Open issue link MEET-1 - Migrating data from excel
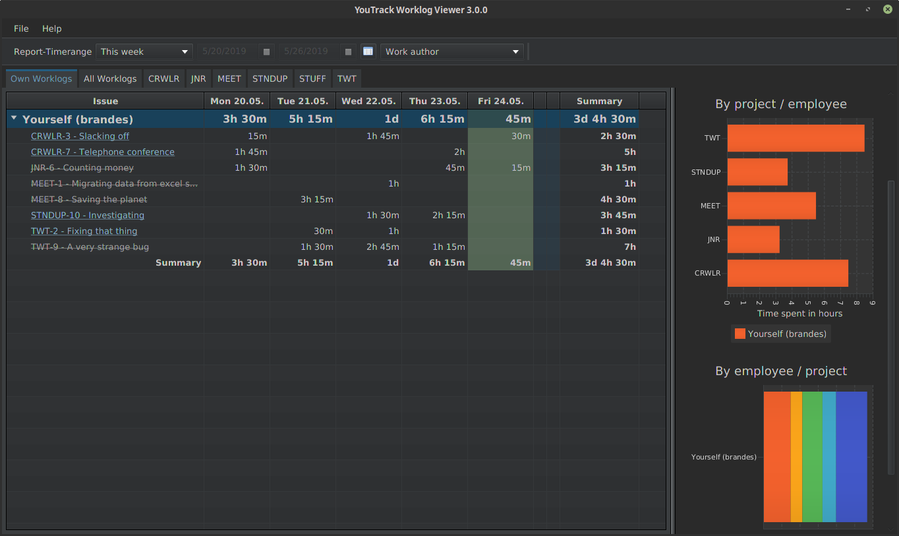 [x=114, y=183]
